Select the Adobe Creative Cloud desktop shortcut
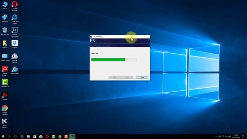247x139 pixels. [5, 71]
